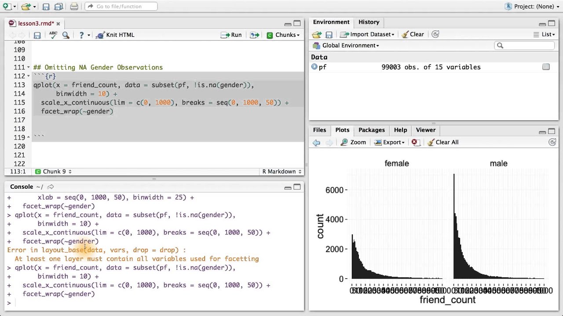This screenshot has width=563, height=316.
Task: Minimize the Console pane
Action: pos(288,187)
